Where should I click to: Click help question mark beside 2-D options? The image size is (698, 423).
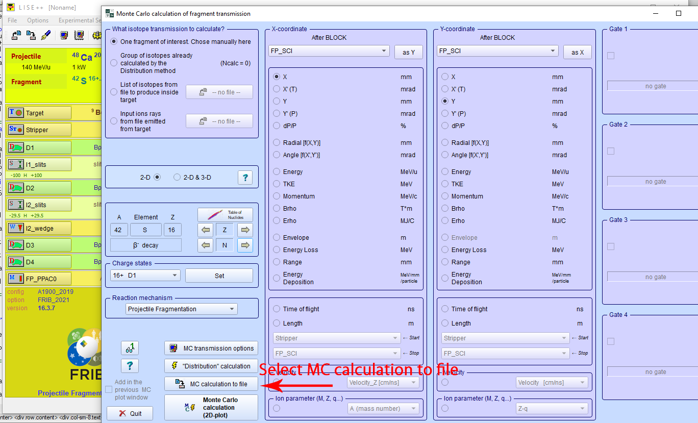tap(245, 178)
